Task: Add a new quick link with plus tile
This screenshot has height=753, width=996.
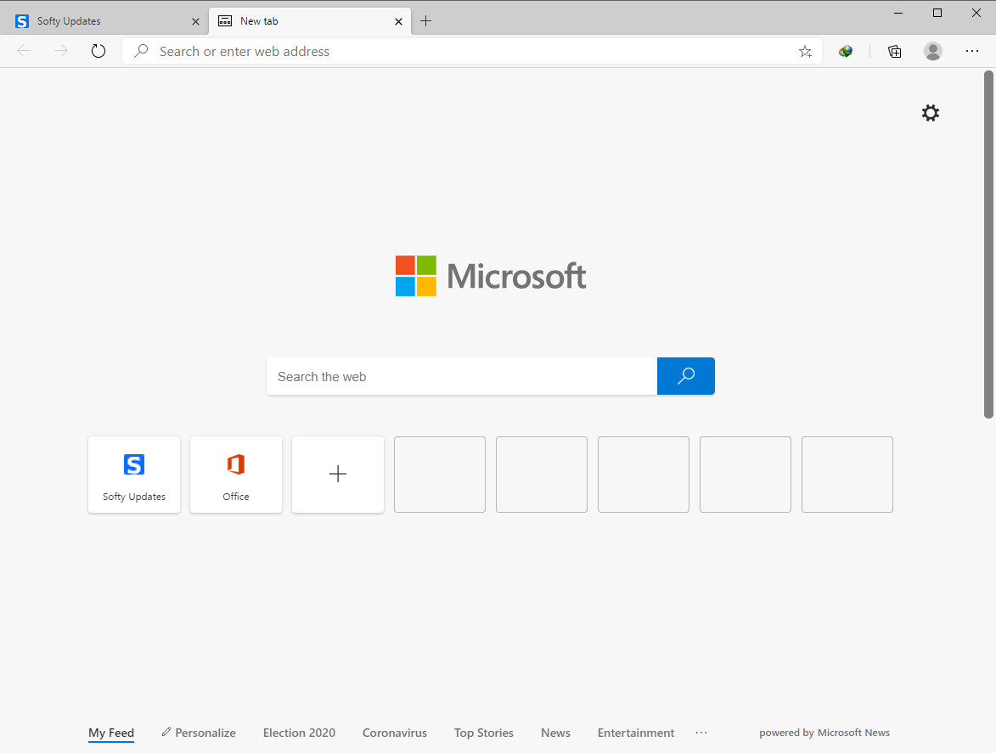Action: pyautogui.click(x=337, y=474)
